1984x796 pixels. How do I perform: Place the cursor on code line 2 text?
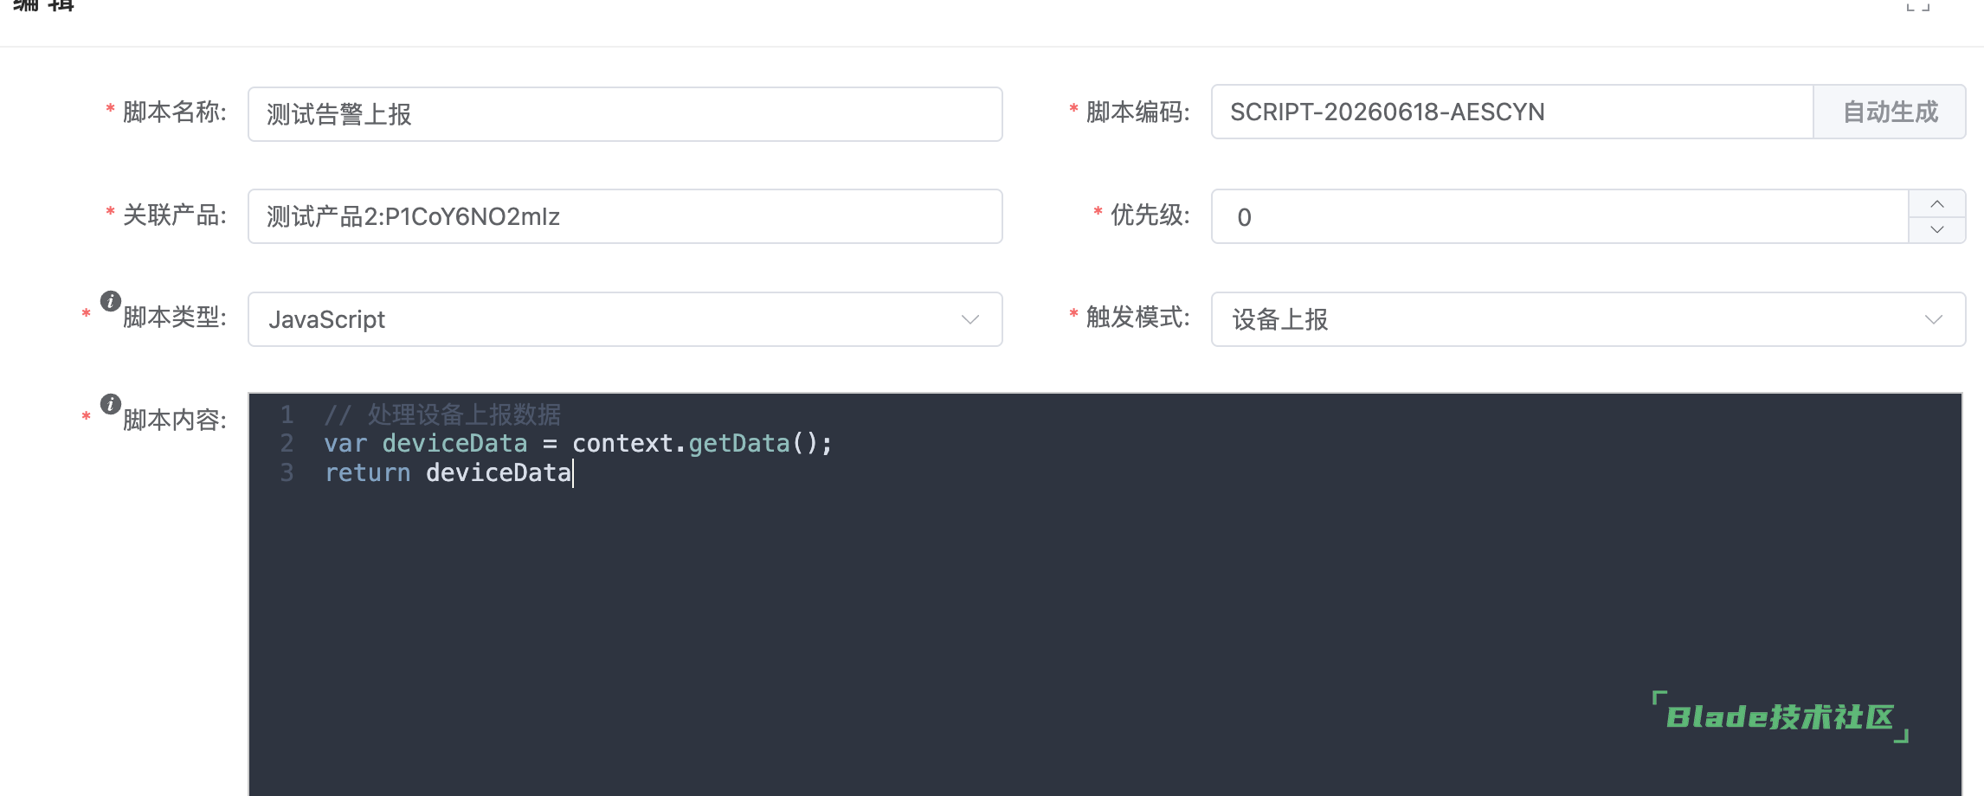pyautogui.click(x=577, y=444)
